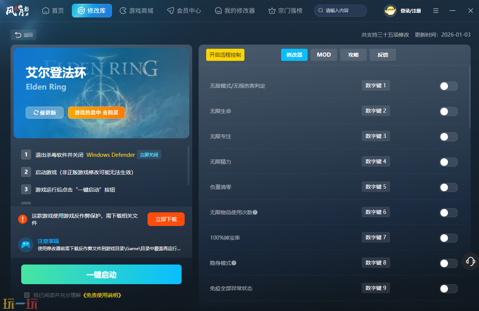Click step 2 number badge

[x=26, y=172]
